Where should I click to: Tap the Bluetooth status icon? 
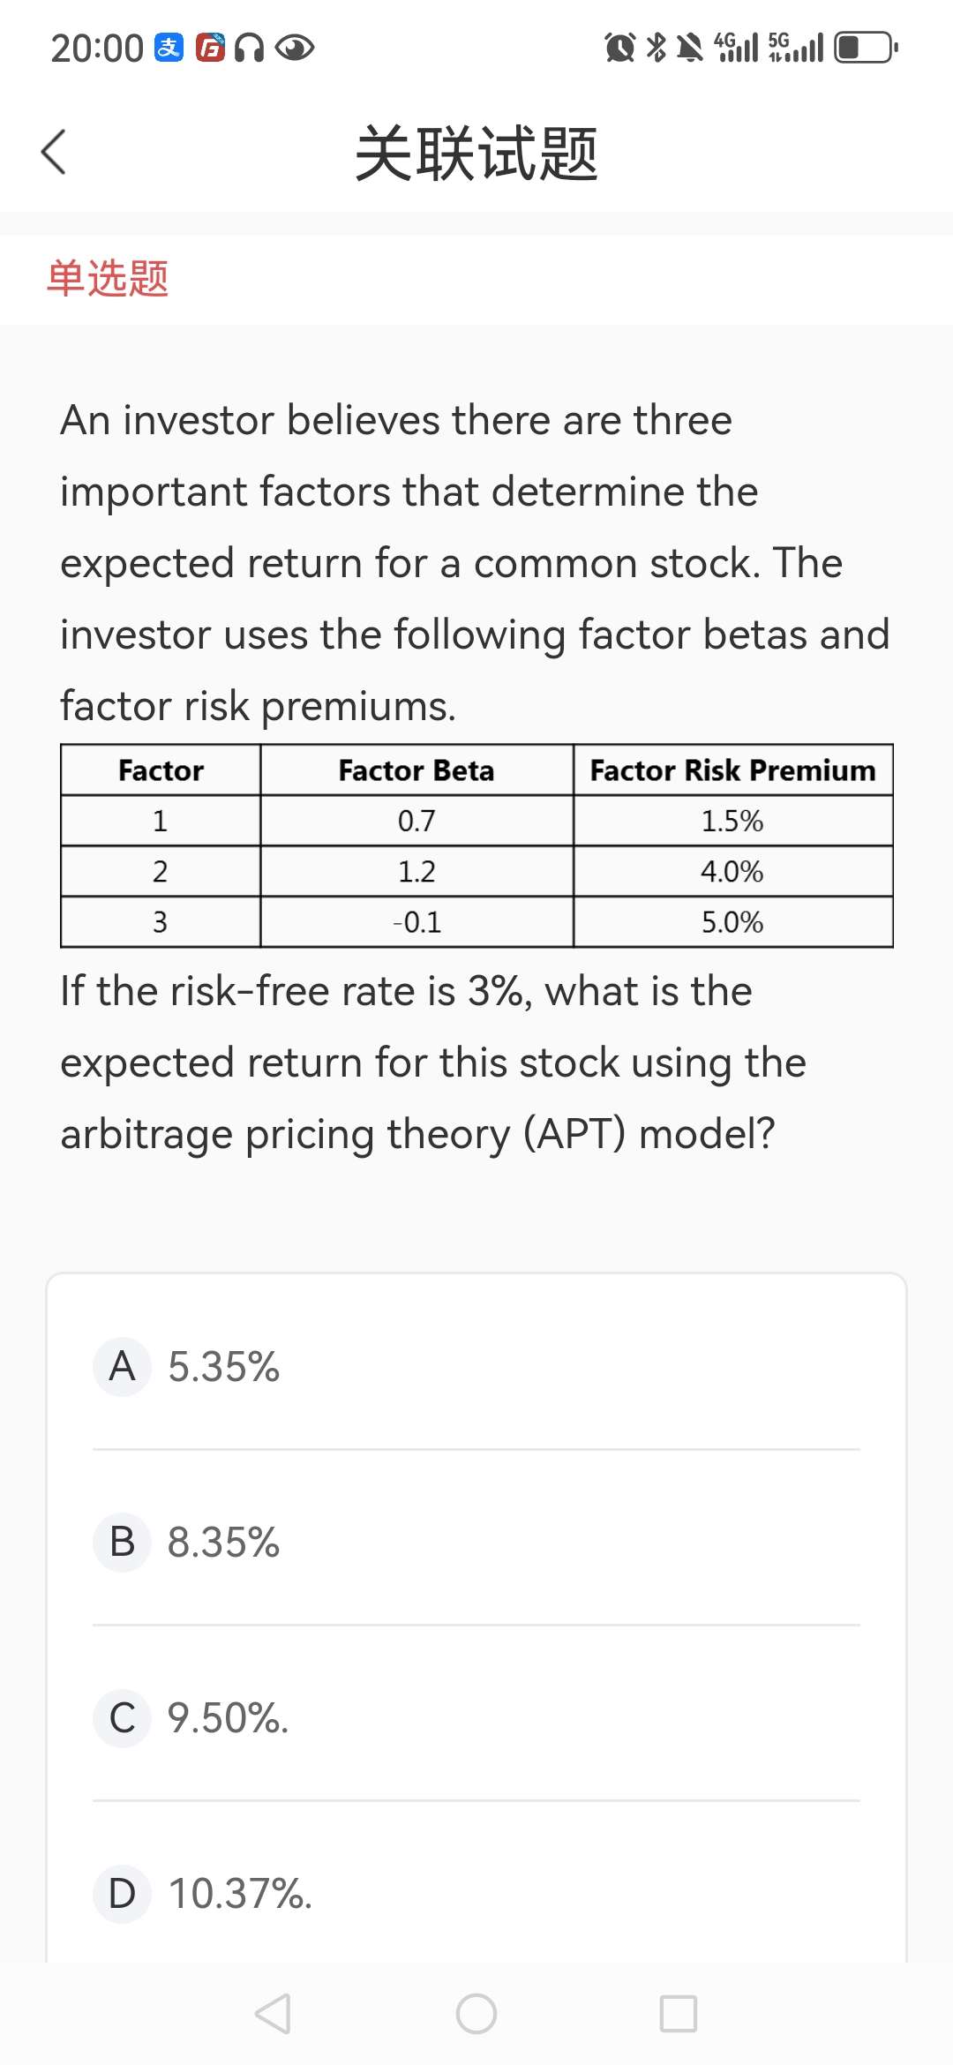(x=657, y=48)
